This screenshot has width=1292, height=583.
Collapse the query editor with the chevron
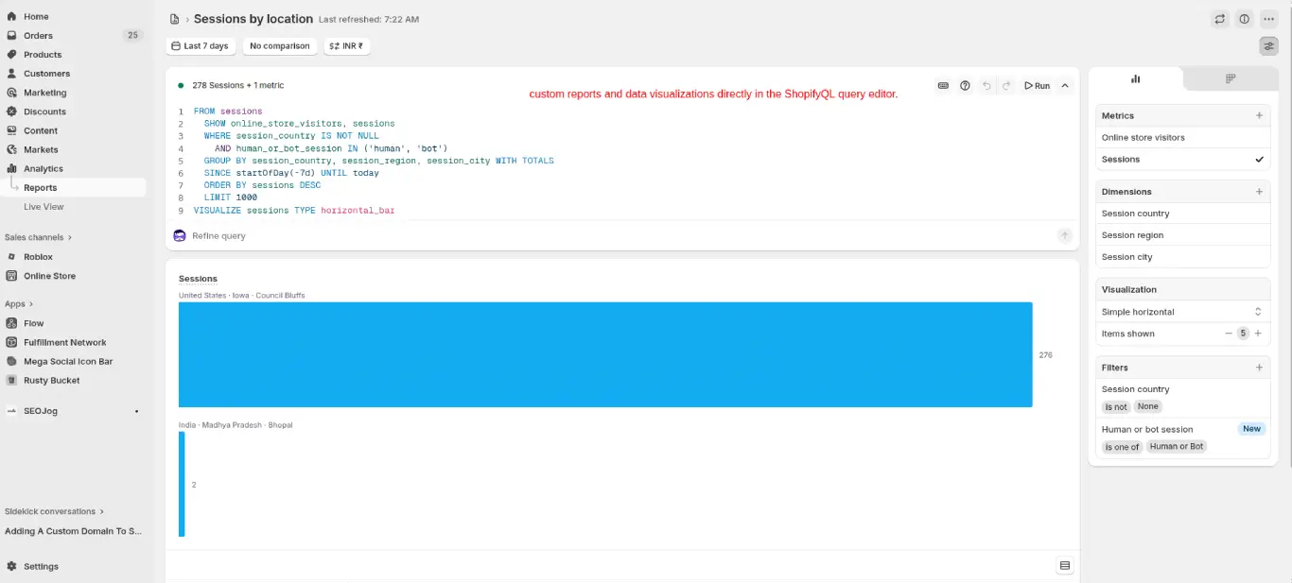click(x=1064, y=85)
